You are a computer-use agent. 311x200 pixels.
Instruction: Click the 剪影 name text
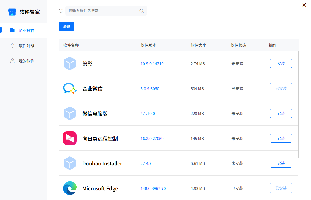pyautogui.click(x=87, y=64)
